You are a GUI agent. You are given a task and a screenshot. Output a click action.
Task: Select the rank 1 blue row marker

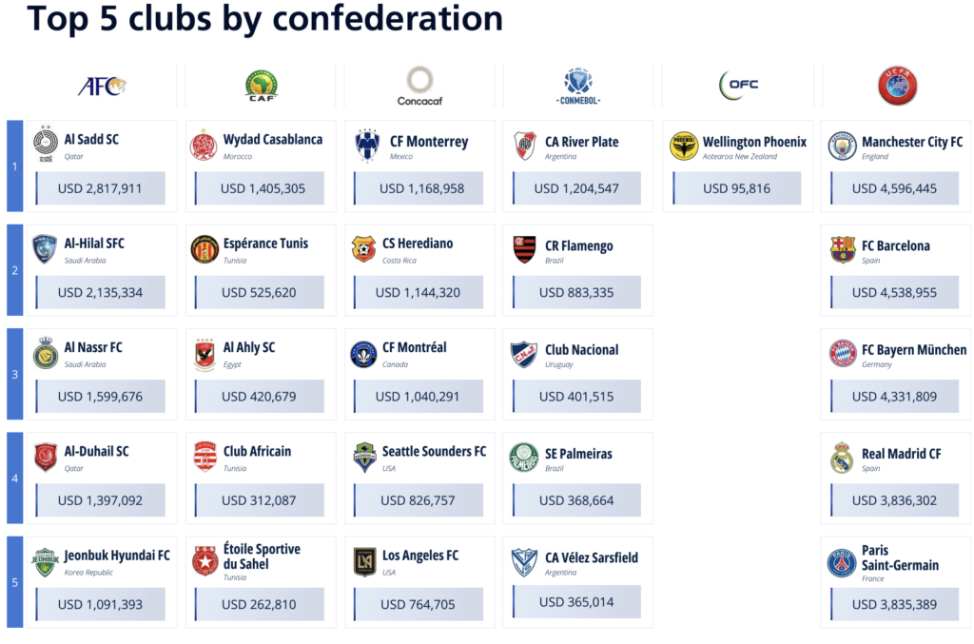pos(15,166)
